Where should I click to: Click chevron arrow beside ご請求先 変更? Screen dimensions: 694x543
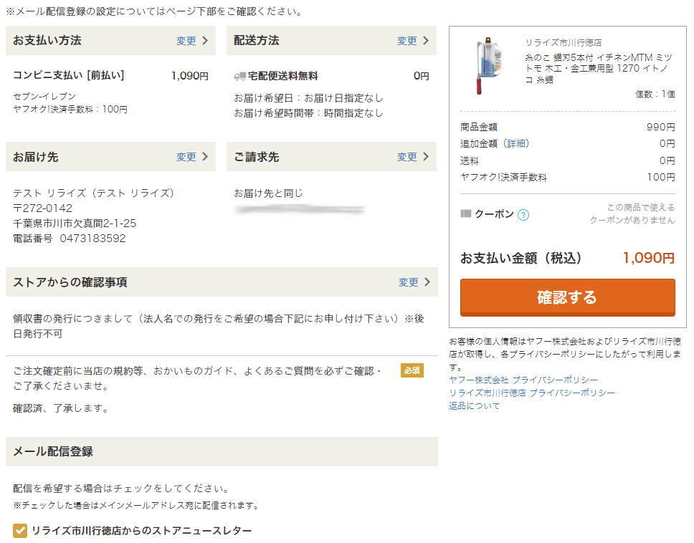(426, 157)
